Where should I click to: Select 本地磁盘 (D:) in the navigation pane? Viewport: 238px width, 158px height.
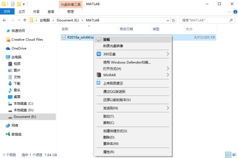24,110
